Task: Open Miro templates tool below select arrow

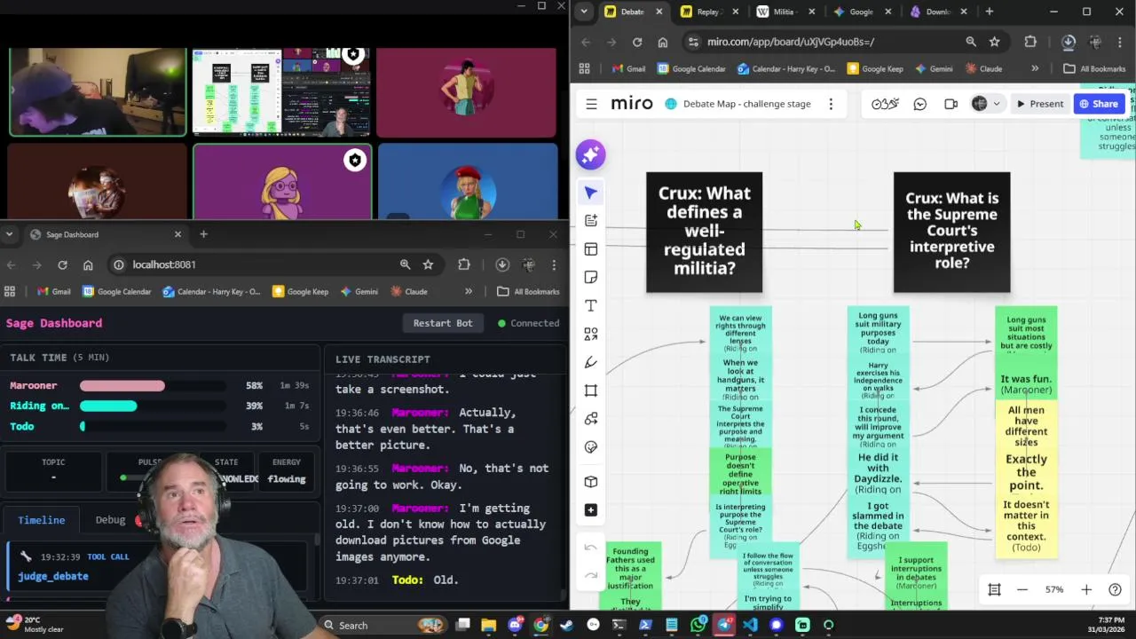Action: [591, 221]
